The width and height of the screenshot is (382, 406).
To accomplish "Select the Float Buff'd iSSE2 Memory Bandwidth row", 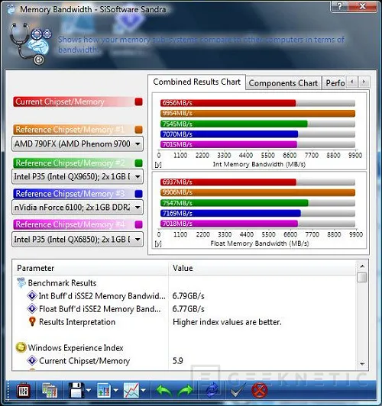I will [185, 308].
